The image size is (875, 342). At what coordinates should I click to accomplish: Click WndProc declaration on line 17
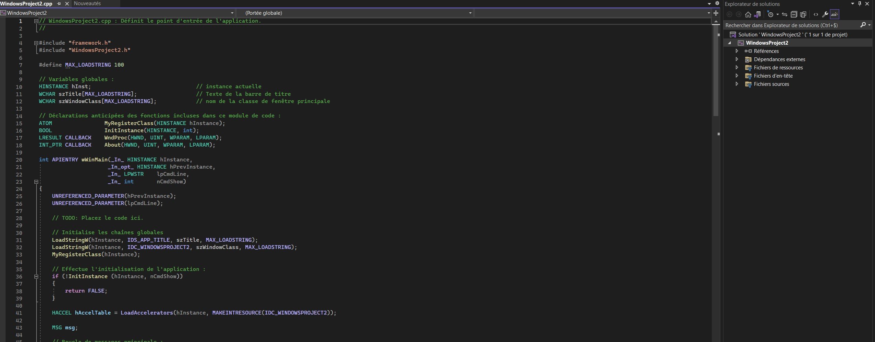(x=116, y=138)
